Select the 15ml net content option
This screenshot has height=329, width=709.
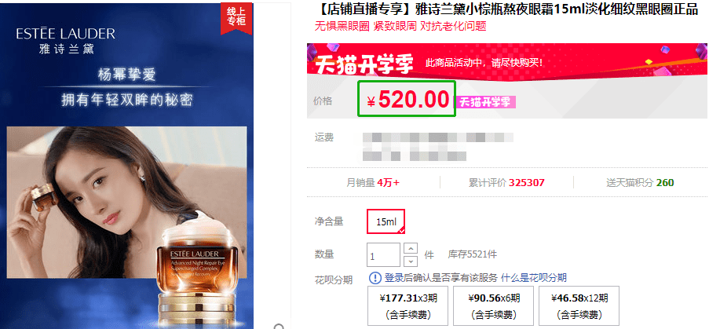point(386,221)
